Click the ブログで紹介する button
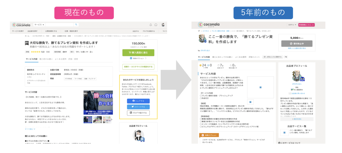Screen dimensions: 342x153 pos(138,113)
